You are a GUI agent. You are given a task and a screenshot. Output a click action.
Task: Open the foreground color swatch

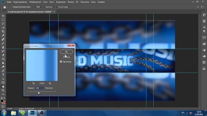coord(2,101)
